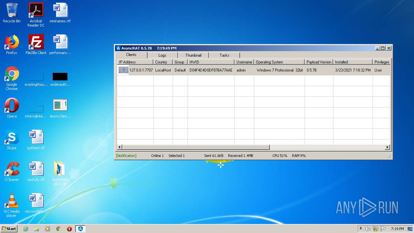Click the scroll left arrow

119,147
